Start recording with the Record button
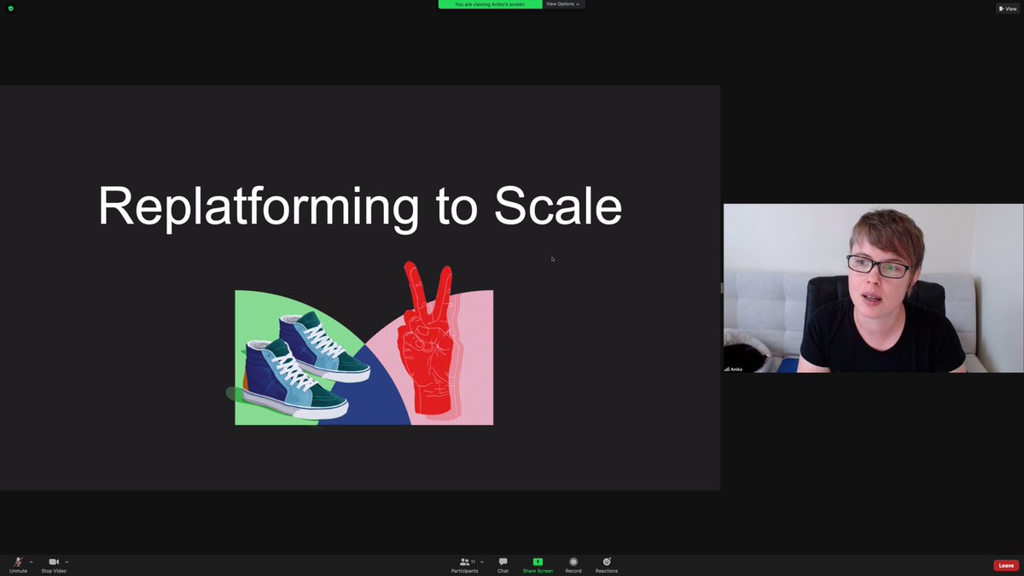 click(x=573, y=565)
